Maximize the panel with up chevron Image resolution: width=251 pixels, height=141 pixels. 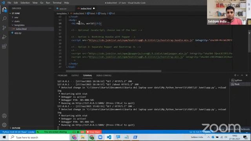(x=242, y=75)
